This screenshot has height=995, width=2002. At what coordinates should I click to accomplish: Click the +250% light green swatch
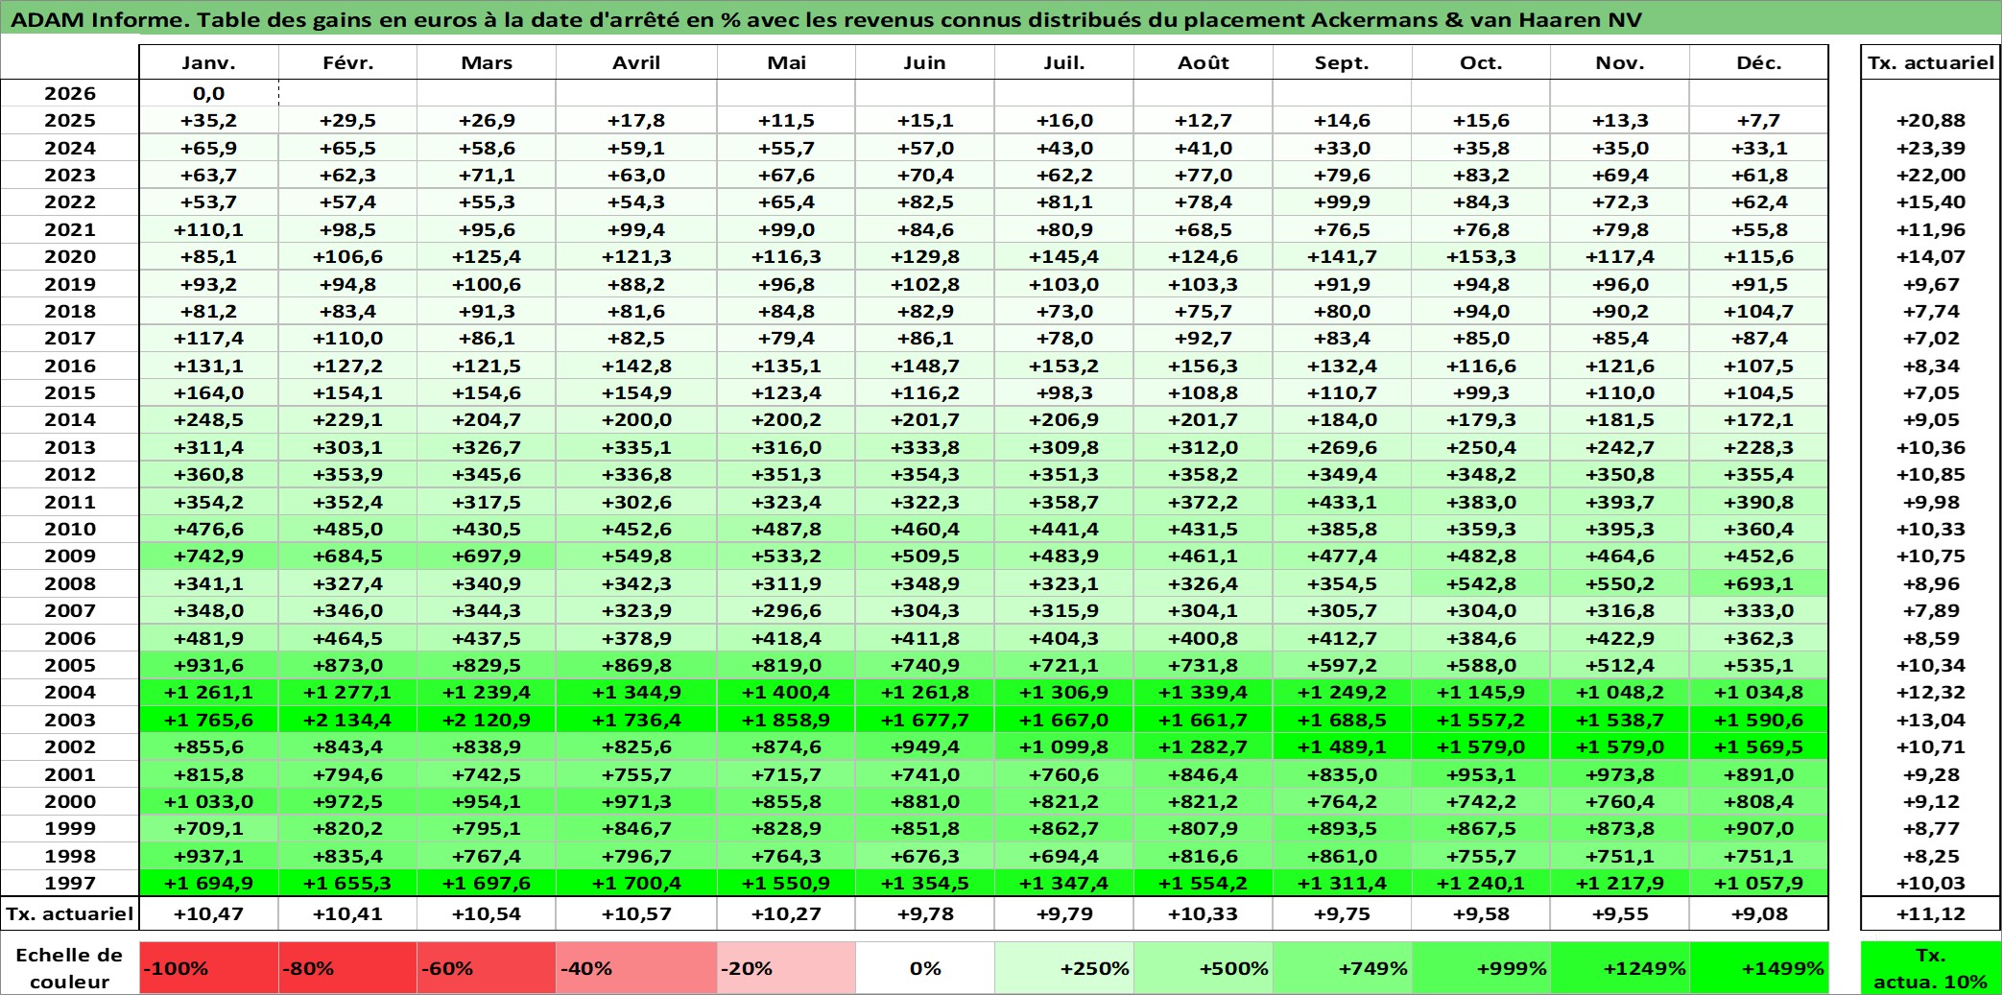tap(1064, 968)
